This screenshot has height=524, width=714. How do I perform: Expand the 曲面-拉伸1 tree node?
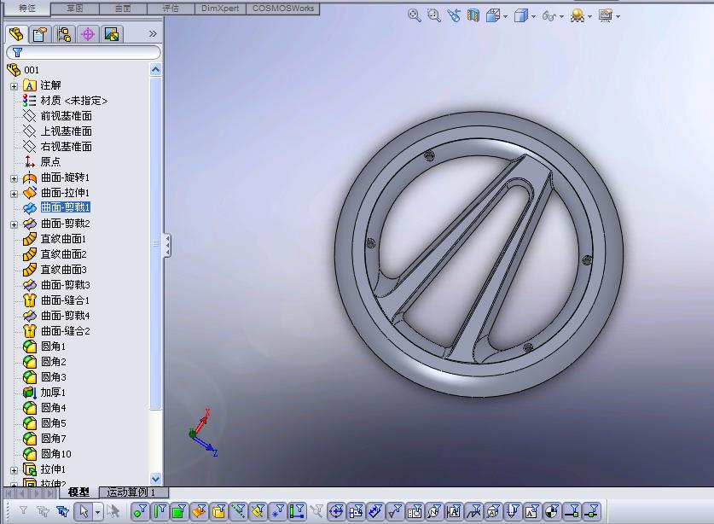[x=15, y=194]
